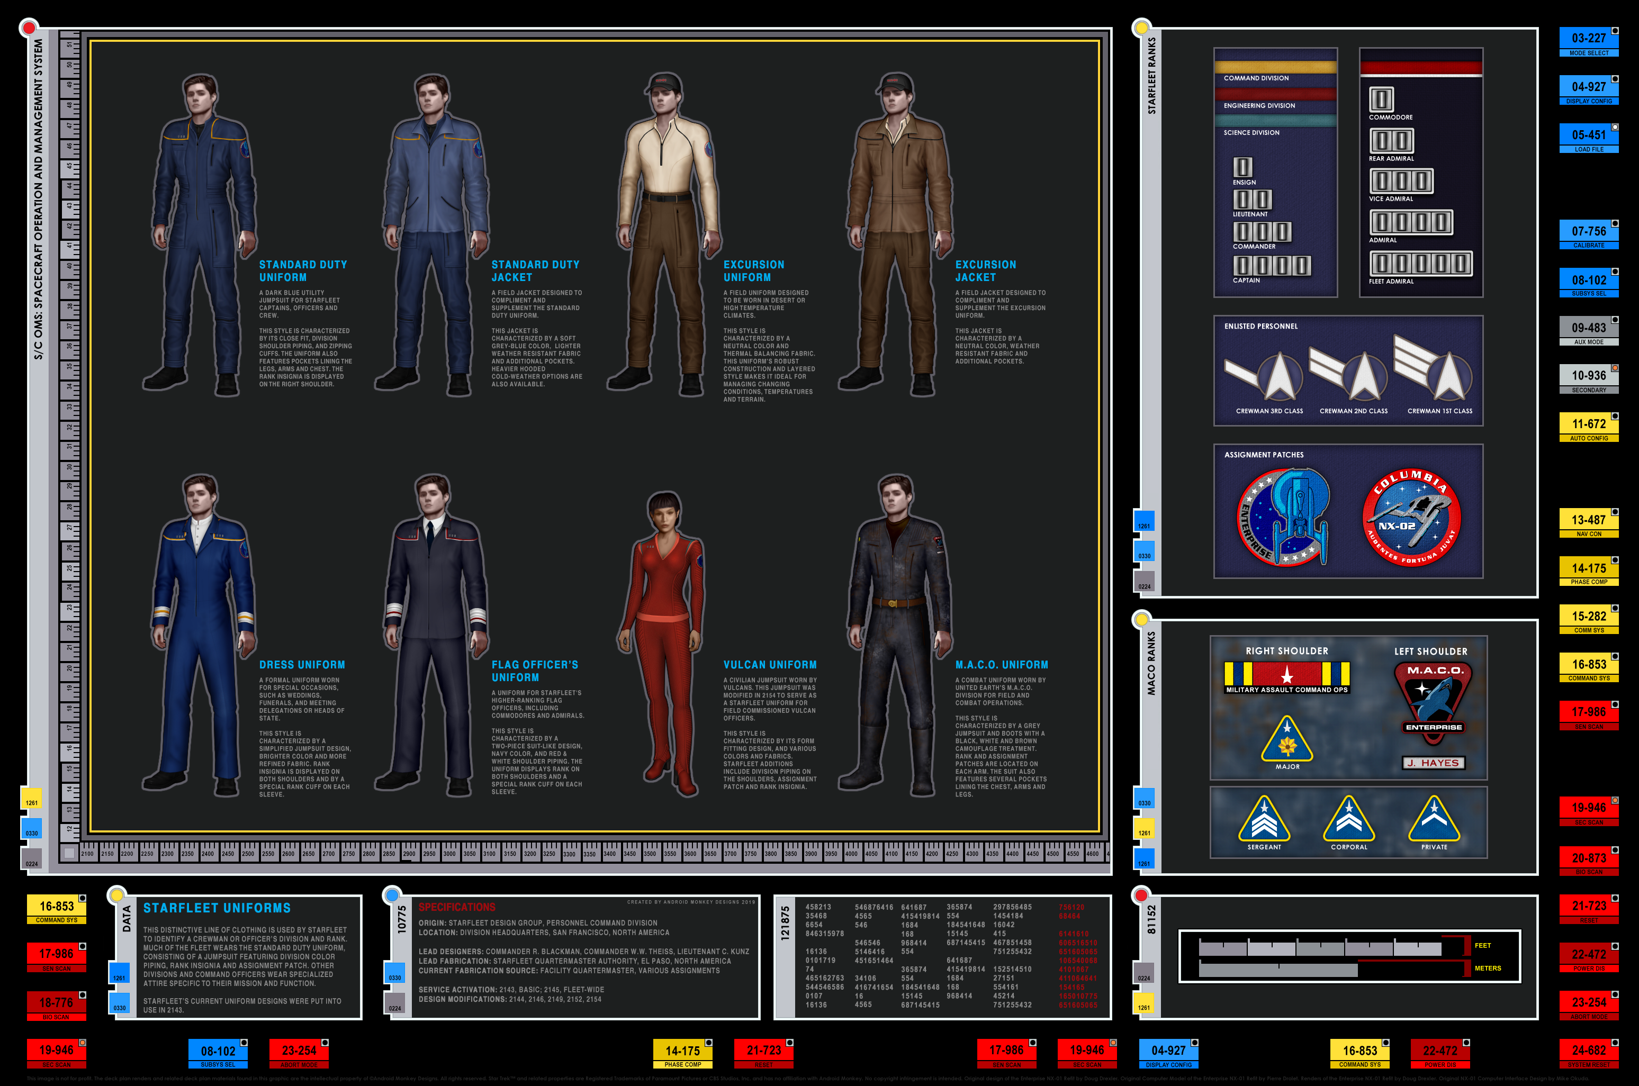Select yellow 1261 tab on left ruler

pos(31,798)
